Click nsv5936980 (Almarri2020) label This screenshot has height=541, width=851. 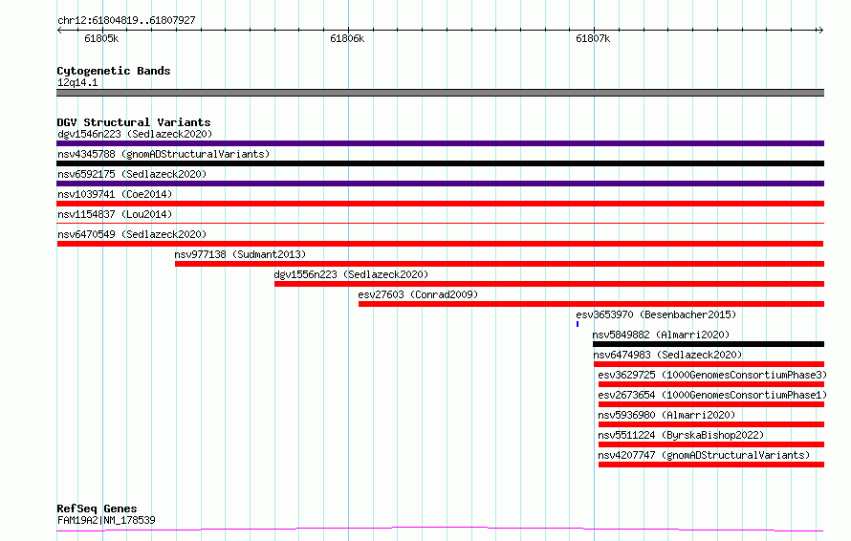(666, 415)
